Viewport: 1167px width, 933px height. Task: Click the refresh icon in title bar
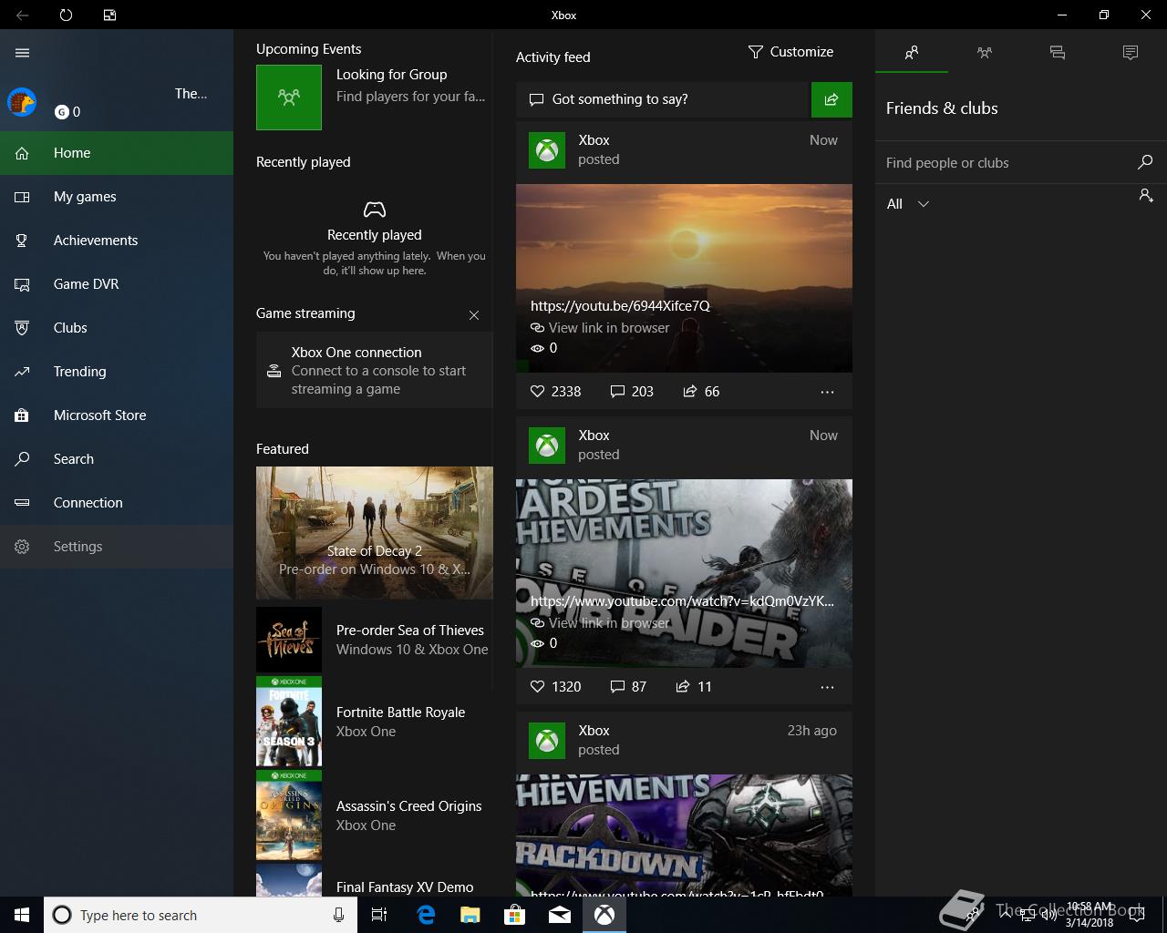click(66, 15)
